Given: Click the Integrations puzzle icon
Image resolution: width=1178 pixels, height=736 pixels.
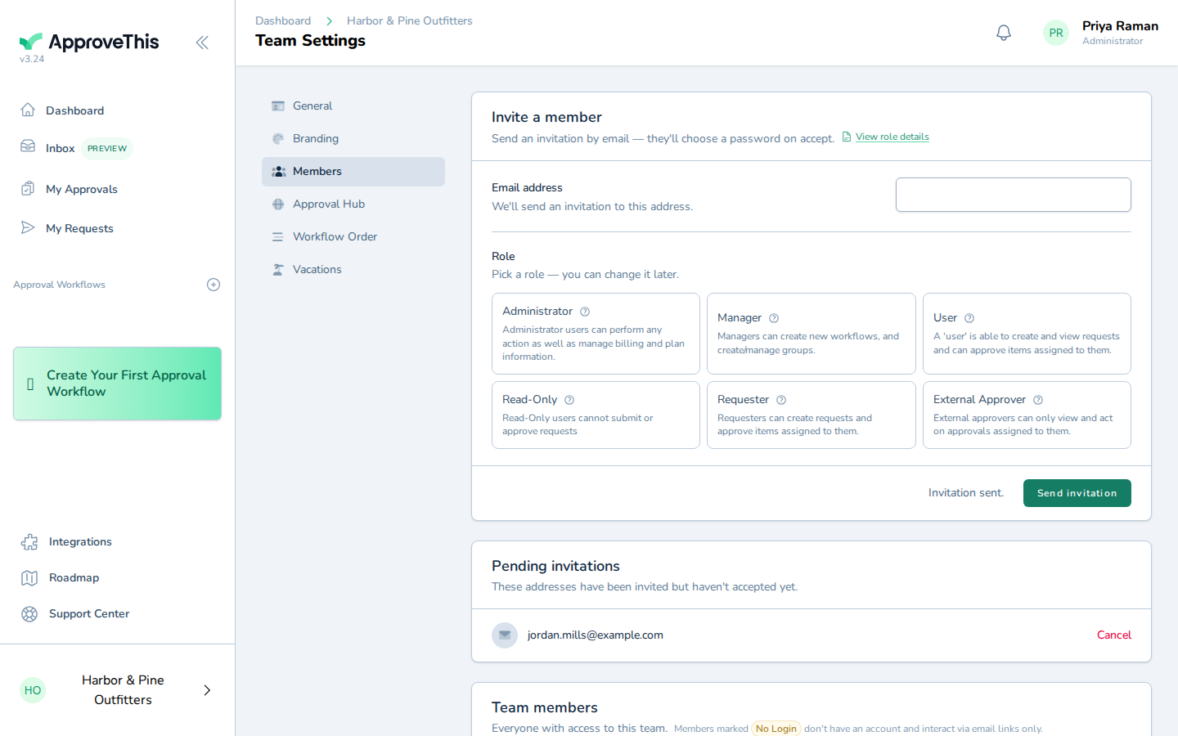Looking at the screenshot, I should click(29, 542).
